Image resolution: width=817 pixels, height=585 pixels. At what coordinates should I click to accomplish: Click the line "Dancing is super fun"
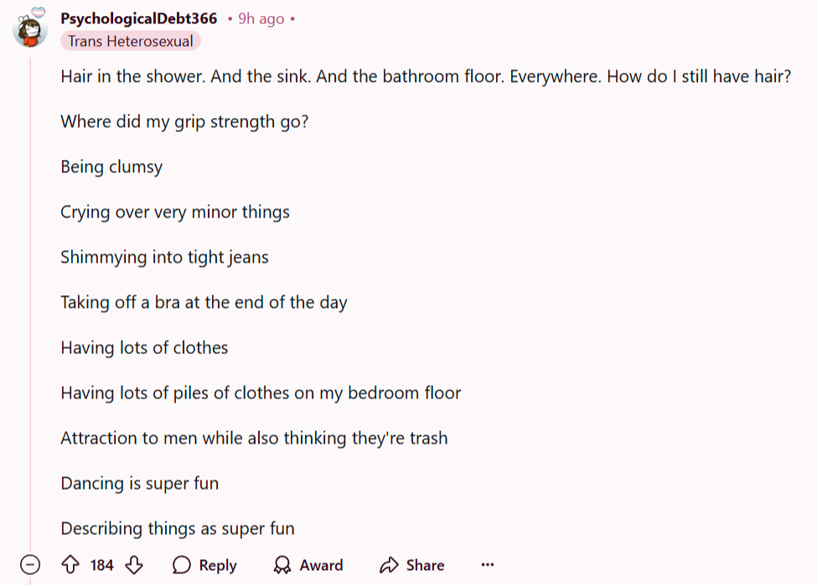pyautogui.click(x=140, y=484)
